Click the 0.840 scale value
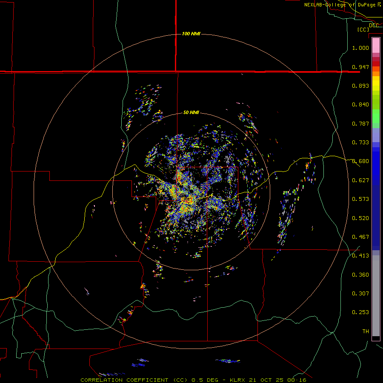This screenshot has height=383, width=383. (360, 105)
